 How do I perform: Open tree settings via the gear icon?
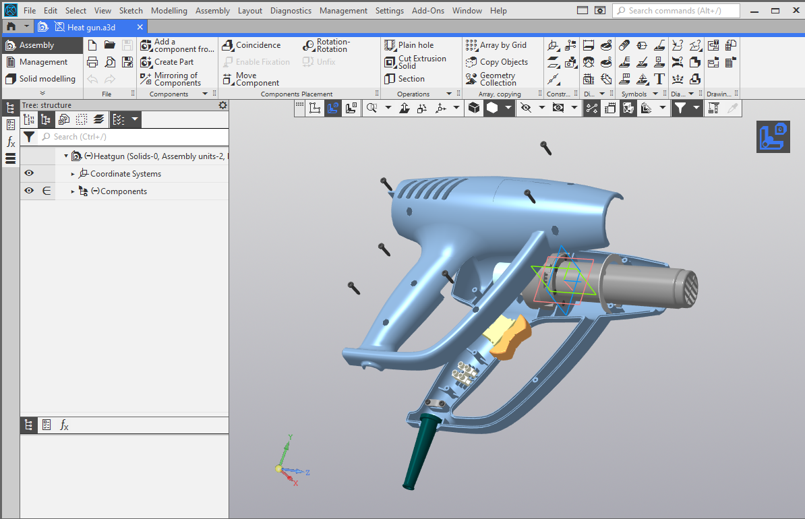[x=222, y=105]
